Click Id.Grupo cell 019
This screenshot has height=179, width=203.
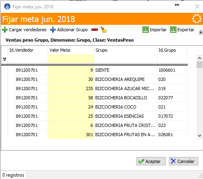[x=173, y=88]
